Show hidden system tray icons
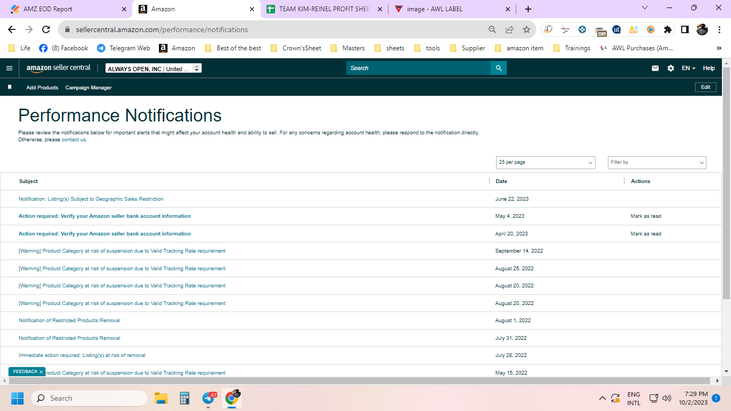Image resolution: width=731 pixels, height=411 pixels. (603, 398)
